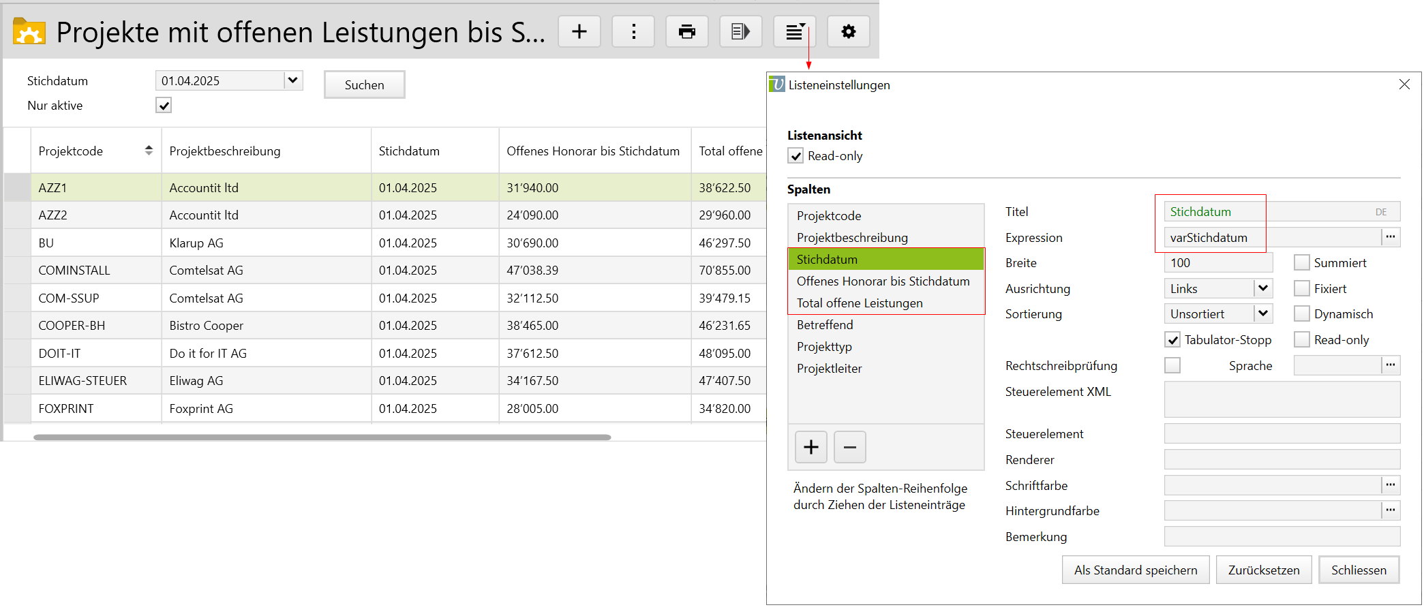
Task: Click the export list icon in toolbar
Action: coord(740,32)
